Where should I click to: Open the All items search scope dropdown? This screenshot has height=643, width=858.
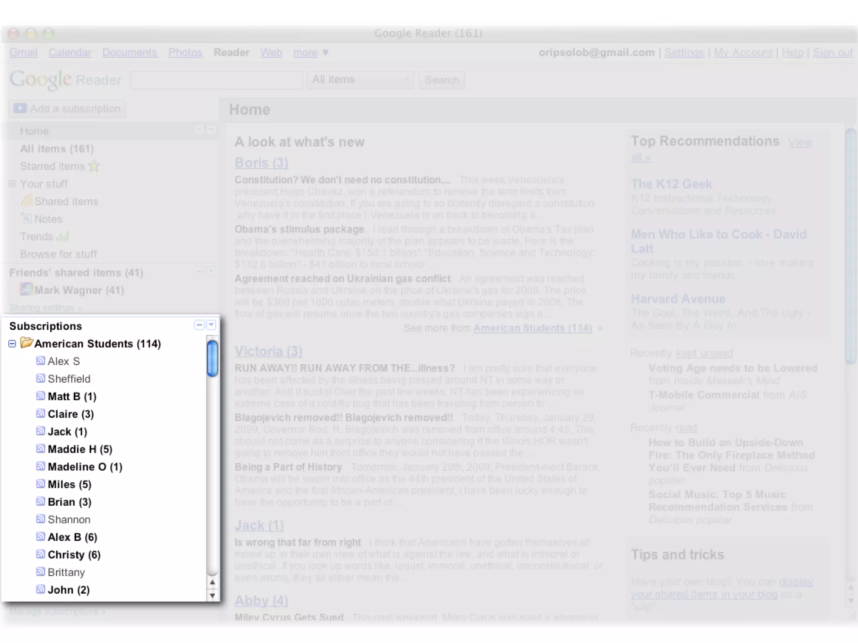(x=360, y=80)
